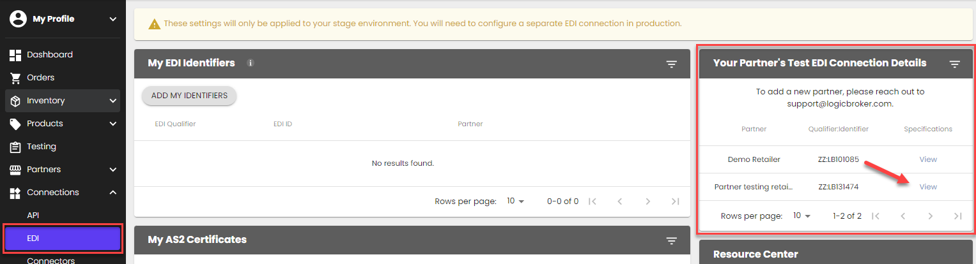Open filter icon in Partner's Test EDI panel
Screen dimensions: 976x264
coord(954,64)
